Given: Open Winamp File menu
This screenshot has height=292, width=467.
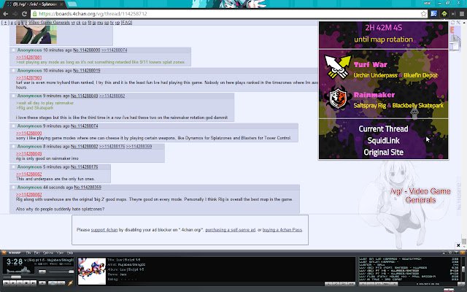Looking at the screenshot, I should [28, 253].
